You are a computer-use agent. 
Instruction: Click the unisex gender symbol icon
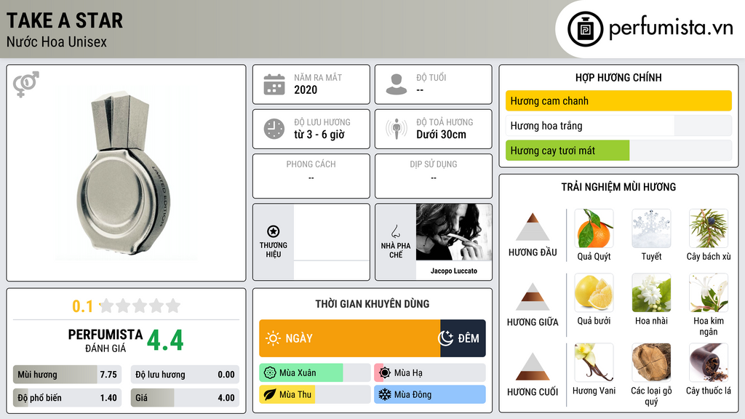point(25,84)
